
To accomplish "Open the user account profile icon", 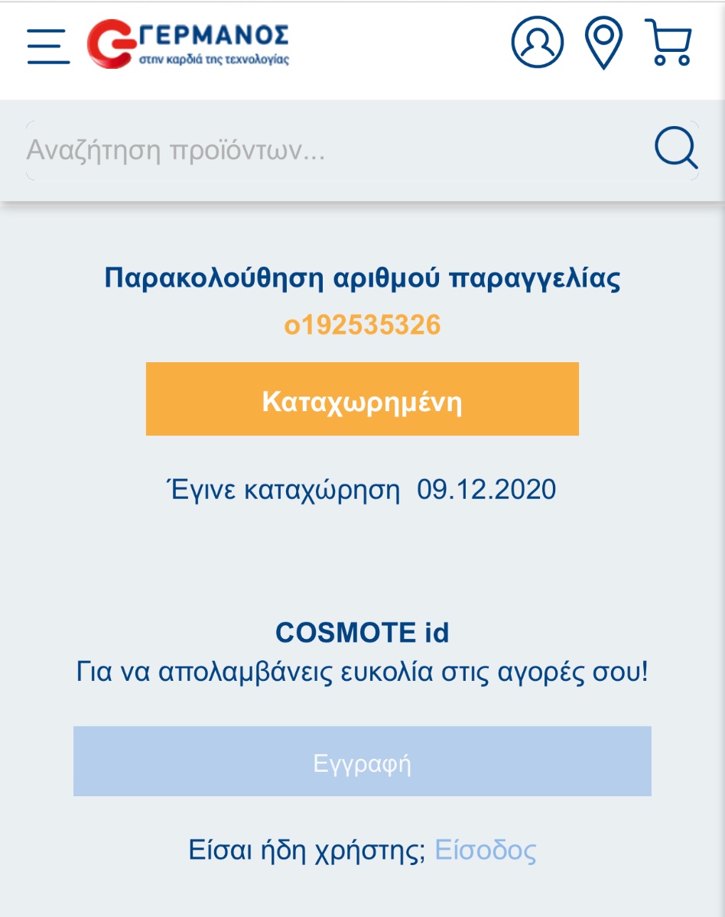I will tap(537, 43).
